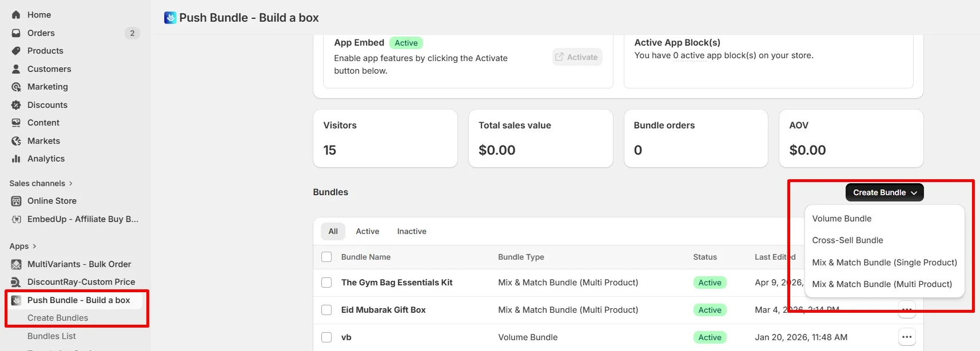Click the Eid Mubarak Gift Box name
This screenshot has width=980, height=351.
[x=384, y=310]
